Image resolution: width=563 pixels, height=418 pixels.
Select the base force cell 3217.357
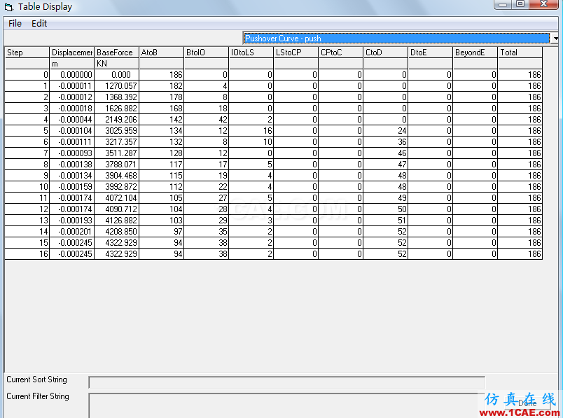point(117,142)
